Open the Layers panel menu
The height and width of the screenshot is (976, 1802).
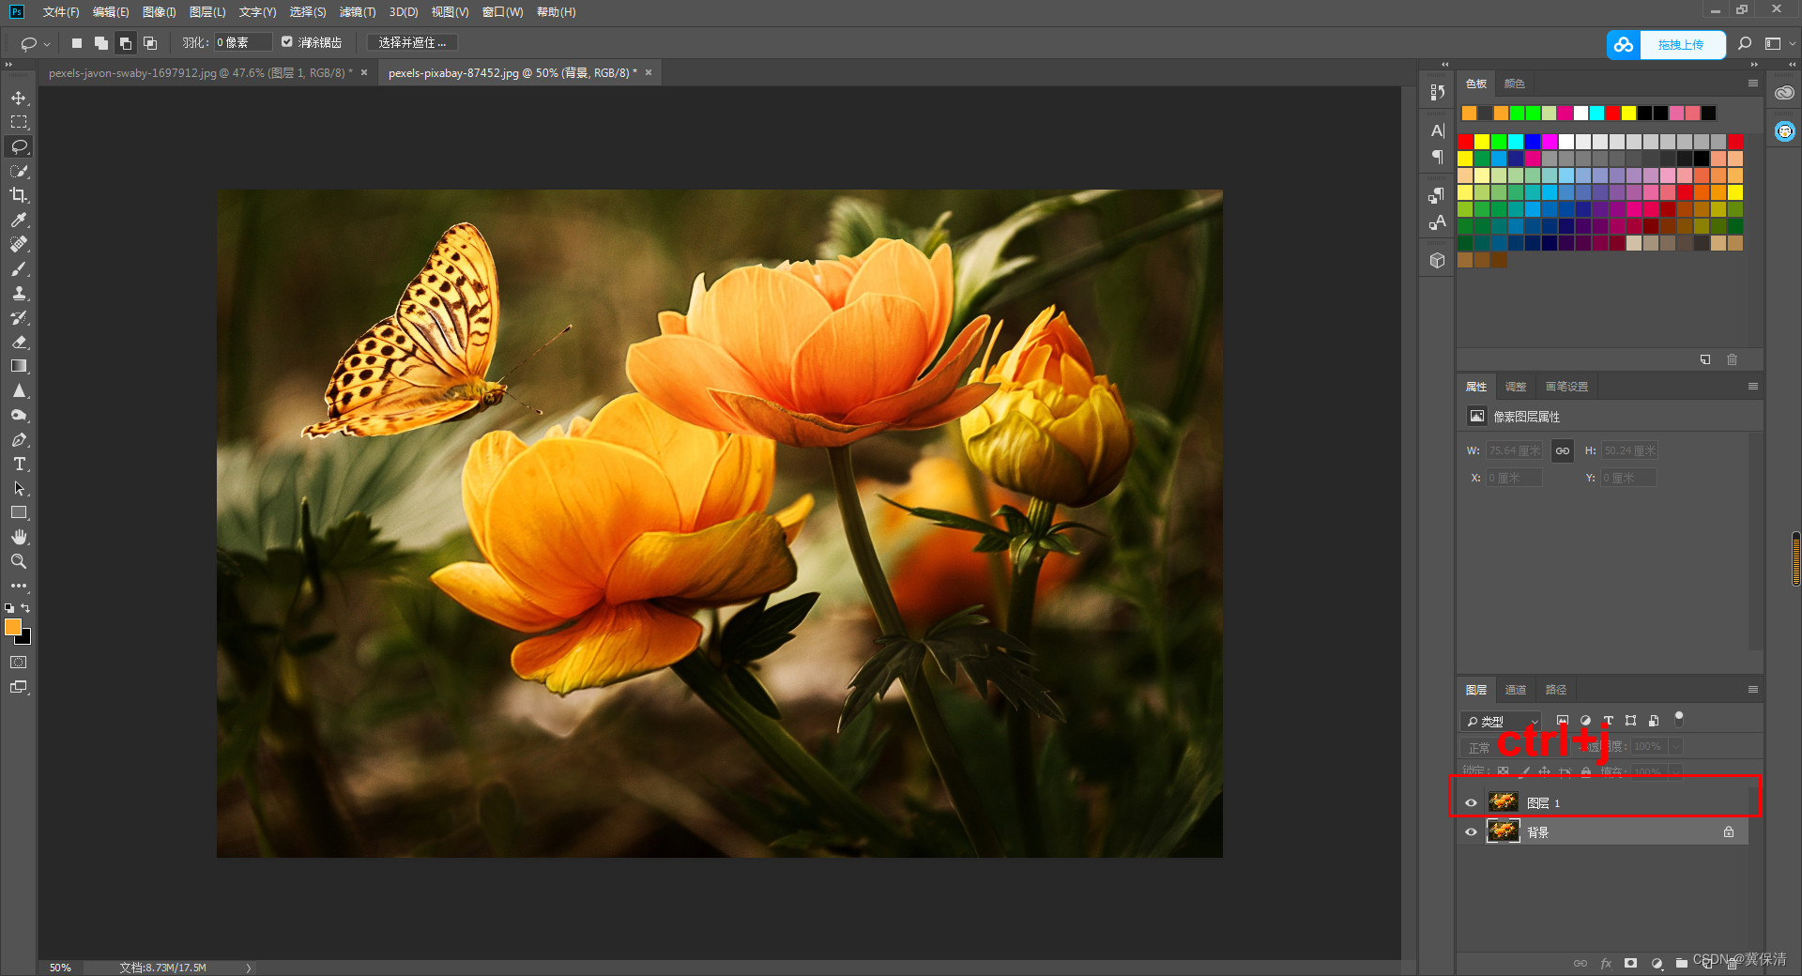point(1752,690)
